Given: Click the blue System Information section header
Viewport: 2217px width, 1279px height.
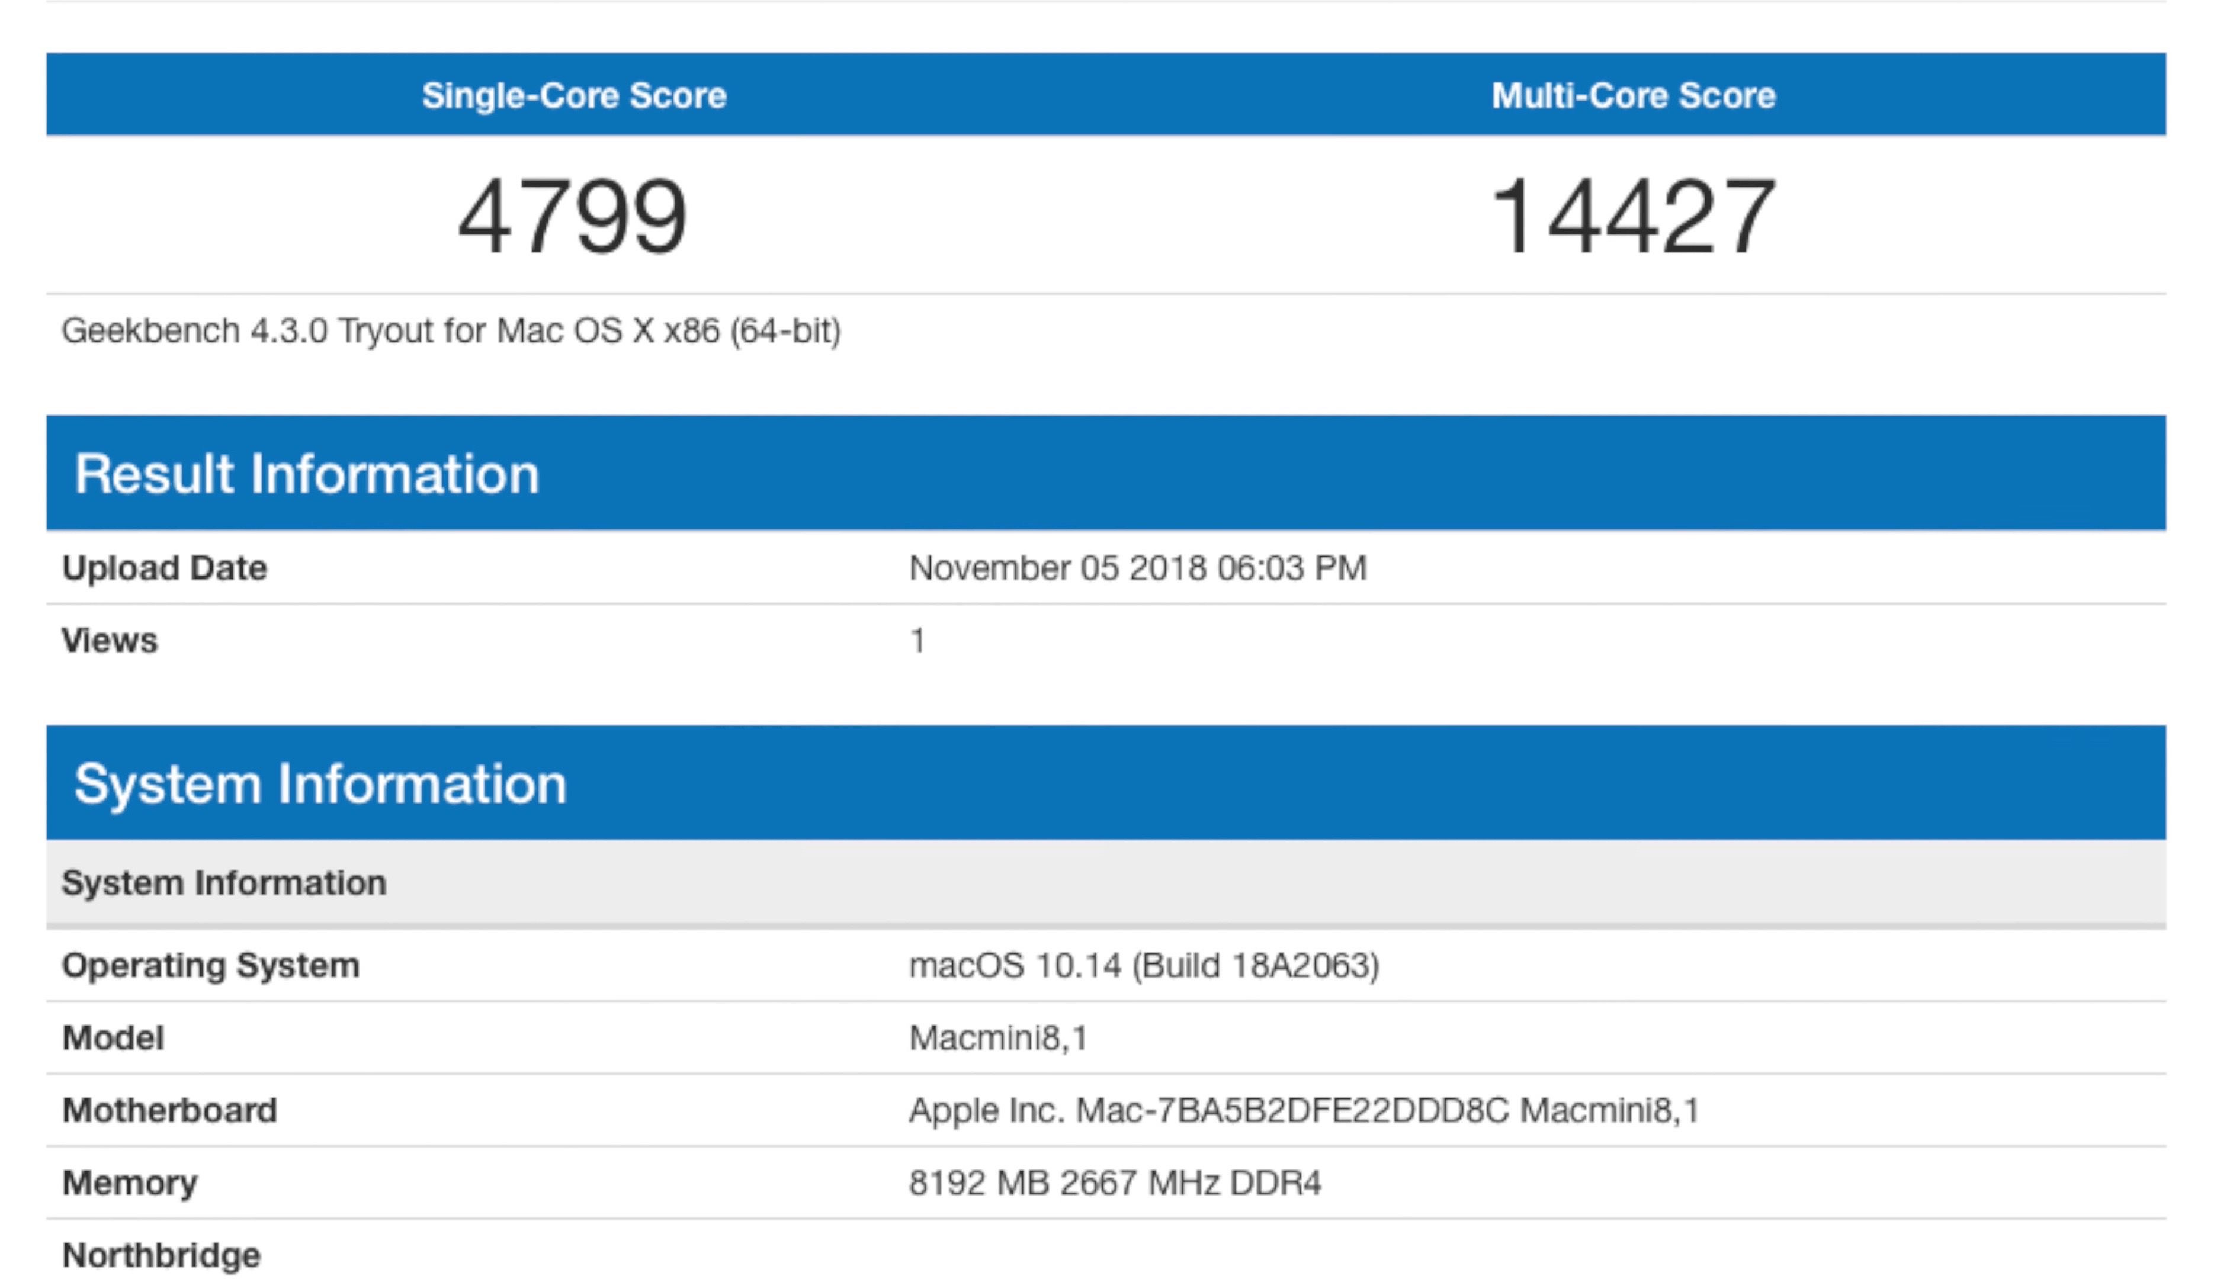Looking at the screenshot, I should pos(320,783).
